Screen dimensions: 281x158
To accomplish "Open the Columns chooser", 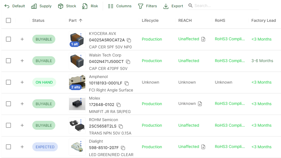I will (120, 6).
